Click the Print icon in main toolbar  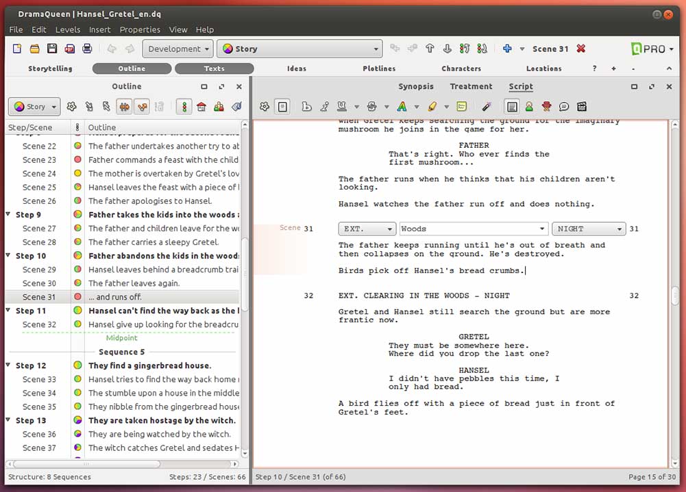coord(87,49)
